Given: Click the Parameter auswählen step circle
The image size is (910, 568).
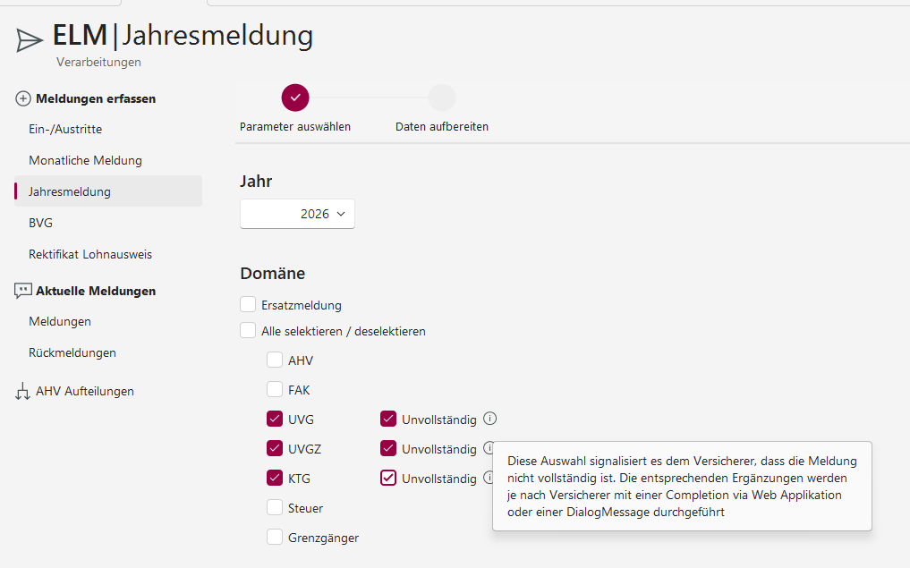Looking at the screenshot, I should click(x=295, y=97).
